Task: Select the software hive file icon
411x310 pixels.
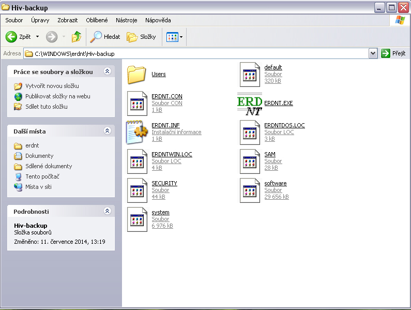Action: (x=250, y=190)
